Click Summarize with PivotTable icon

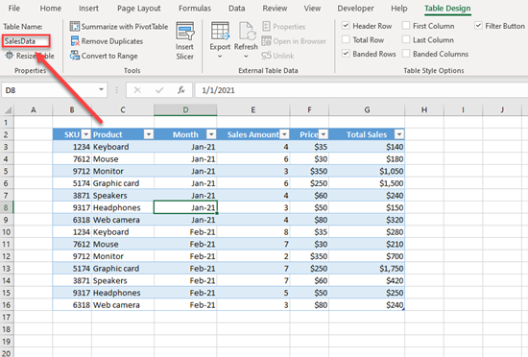click(75, 26)
